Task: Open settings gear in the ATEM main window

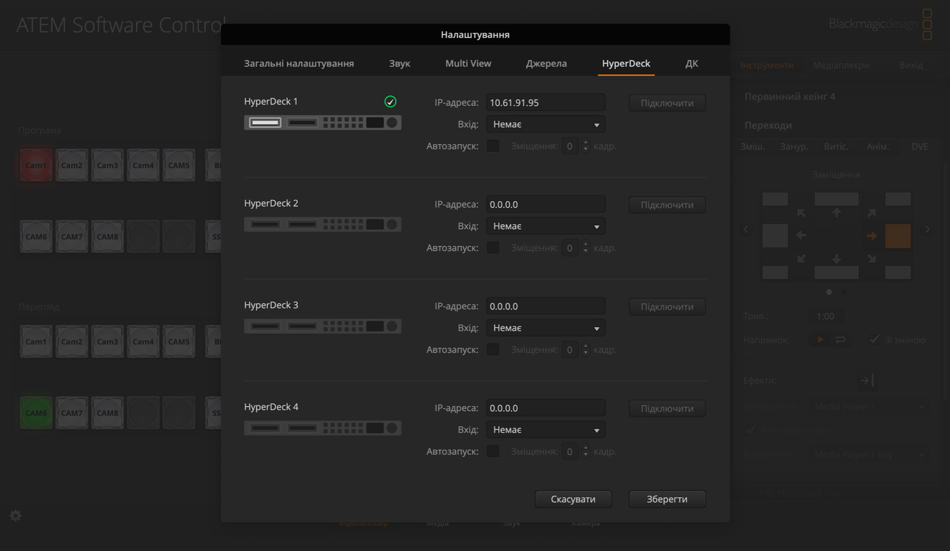Action: (16, 515)
